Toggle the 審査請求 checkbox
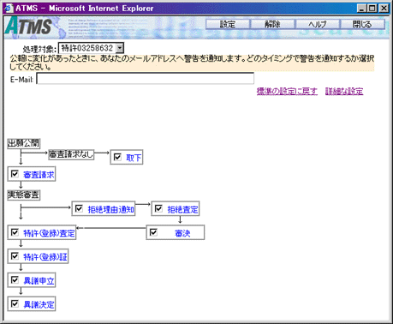 point(15,174)
